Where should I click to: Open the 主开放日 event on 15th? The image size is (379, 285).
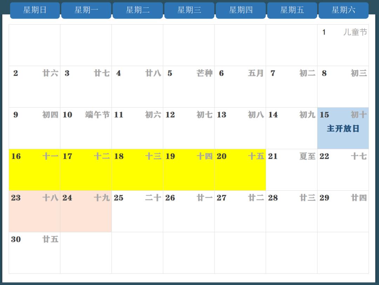[343, 129]
